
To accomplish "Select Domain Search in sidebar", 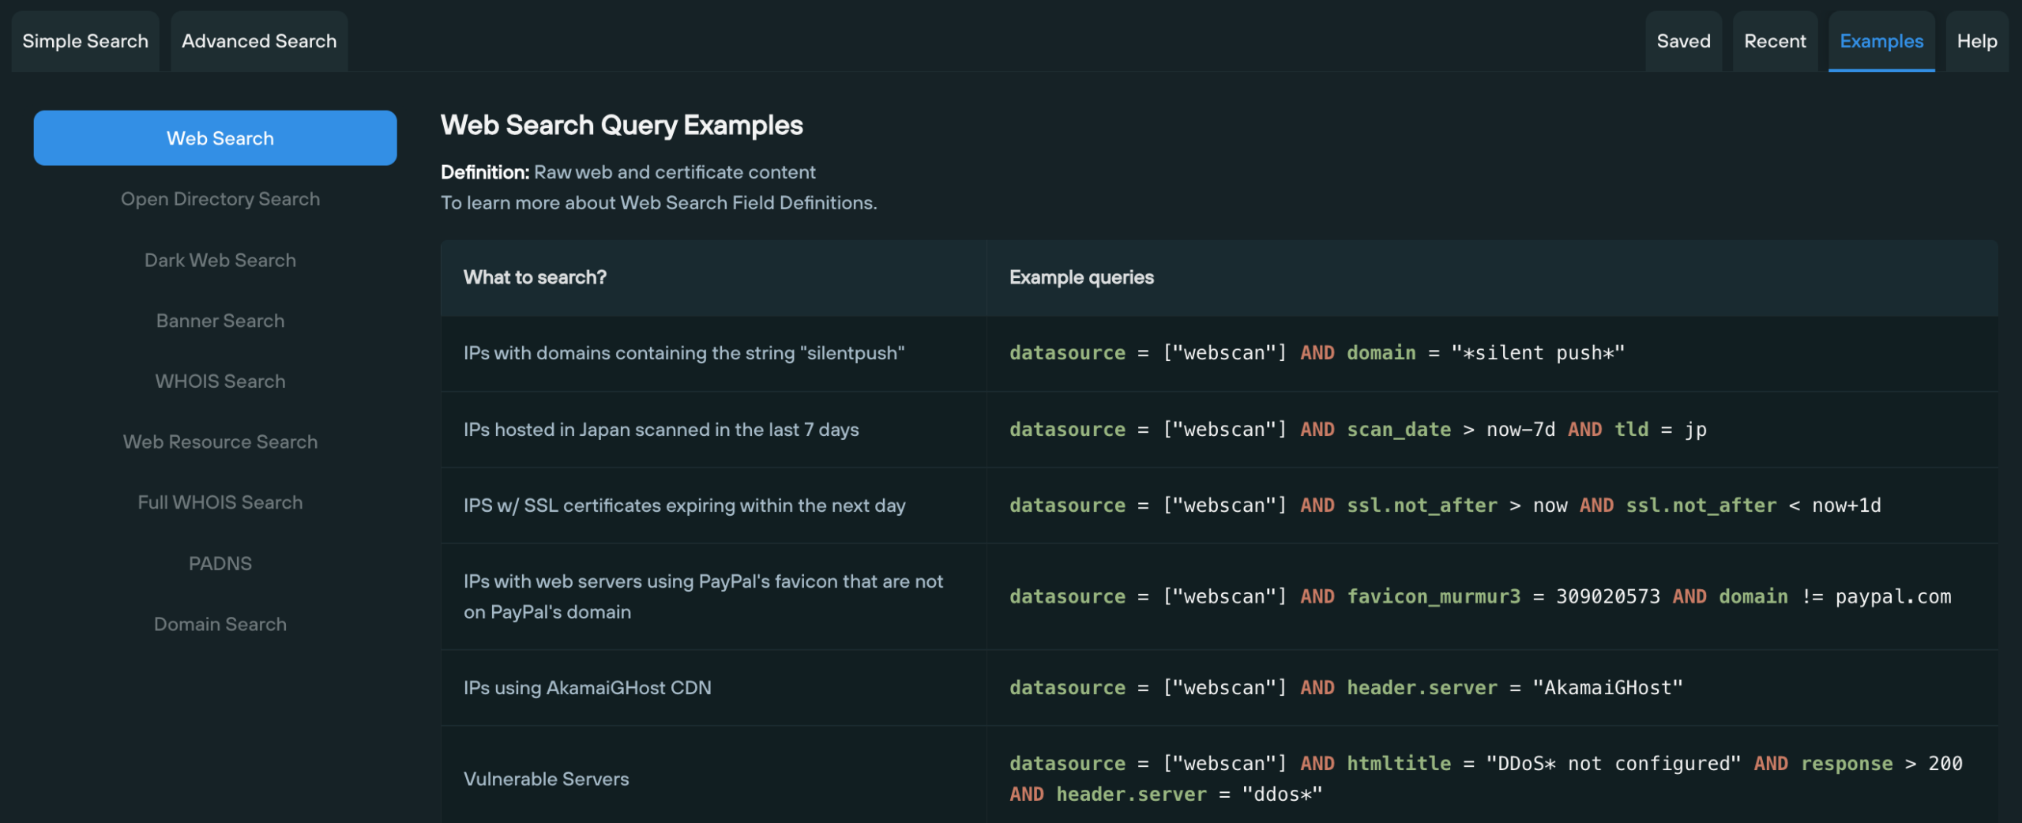I will point(220,624).
